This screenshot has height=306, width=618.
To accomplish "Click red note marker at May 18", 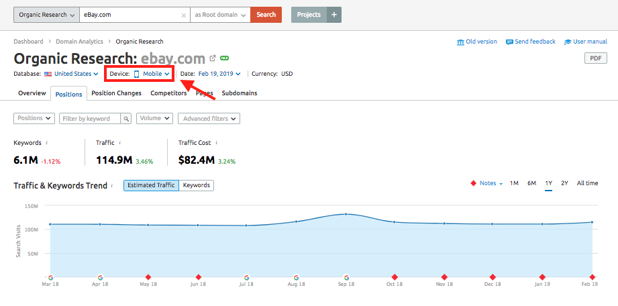I will coord(148,277).
